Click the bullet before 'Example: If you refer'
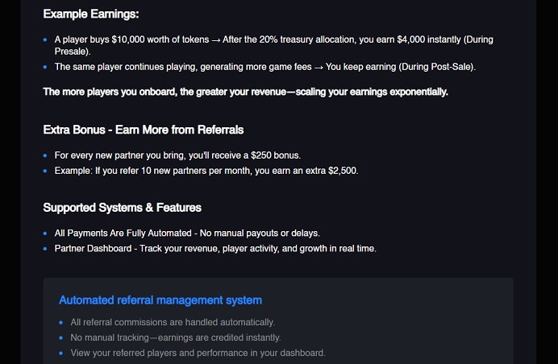The height and width of the screenshot is (364, 558). (x=45, y=171)
